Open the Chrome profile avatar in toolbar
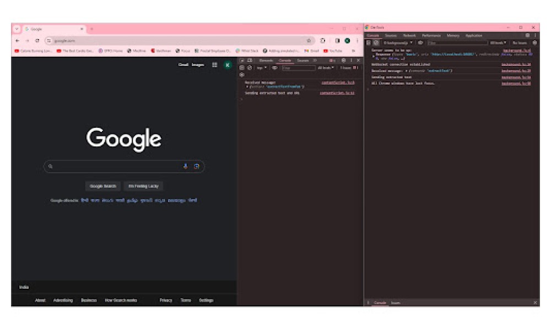The image size is (551, 330). pos(347,41)
